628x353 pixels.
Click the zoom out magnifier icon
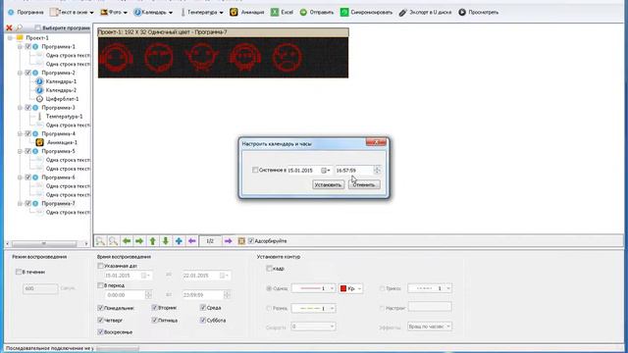coord(114,241)
